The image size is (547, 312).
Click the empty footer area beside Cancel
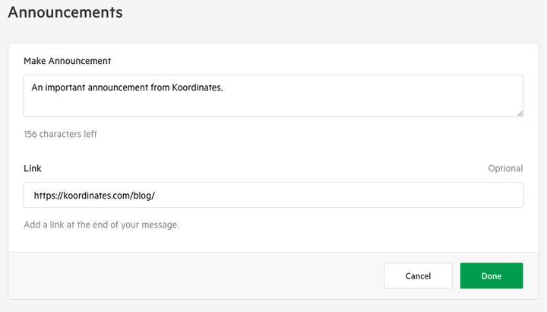point(190,275)
